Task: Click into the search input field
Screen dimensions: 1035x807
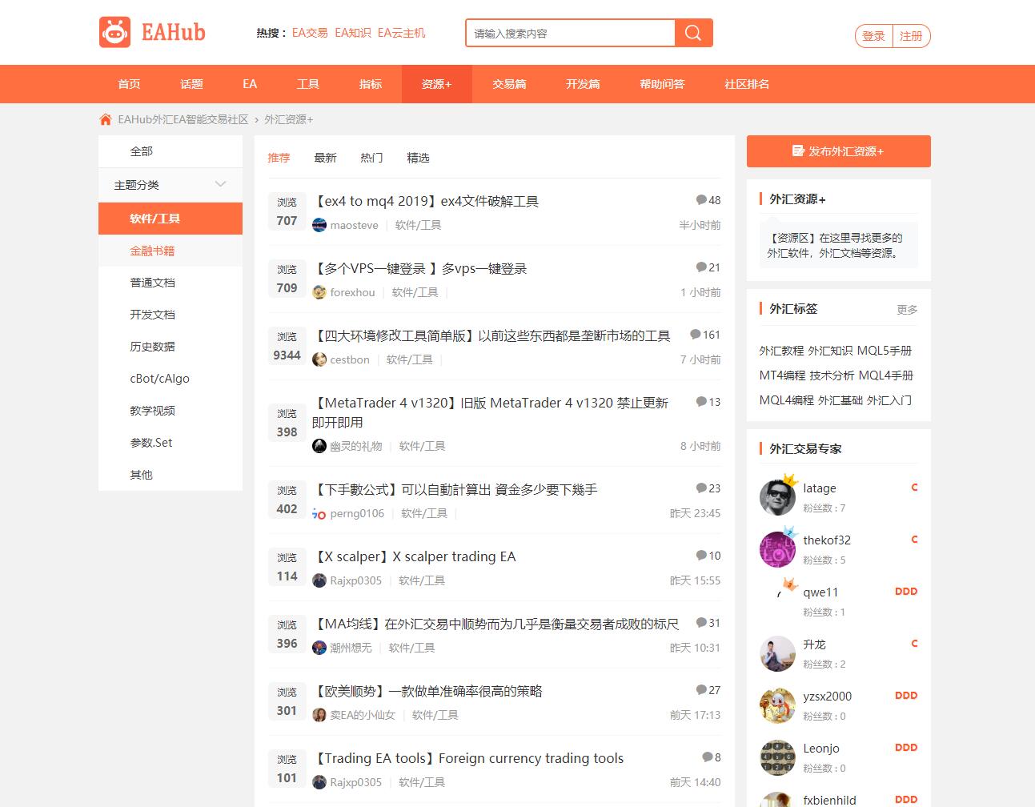Action: [x=570, y=34]
